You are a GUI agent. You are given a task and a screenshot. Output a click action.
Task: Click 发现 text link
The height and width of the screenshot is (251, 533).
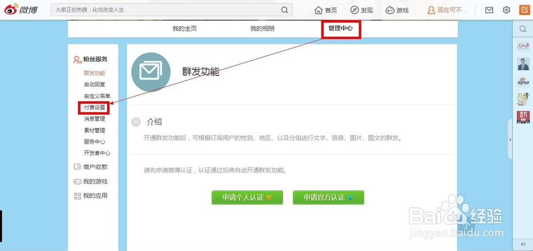pos(367,11)
